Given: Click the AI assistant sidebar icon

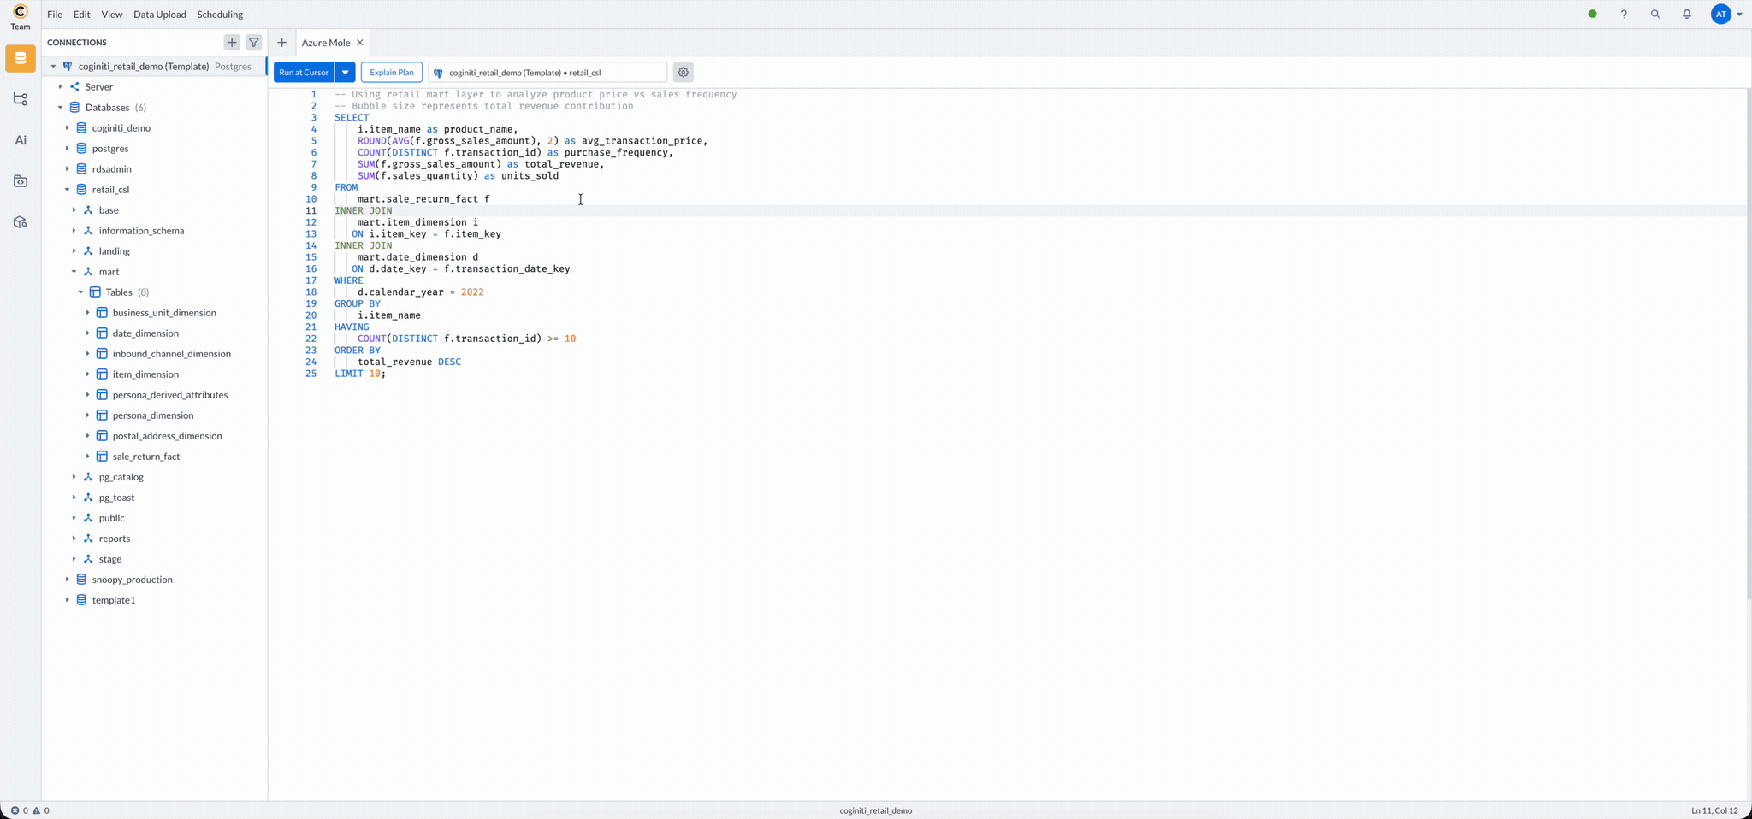Looking at the screenshot, I should [x=21, y=140].
